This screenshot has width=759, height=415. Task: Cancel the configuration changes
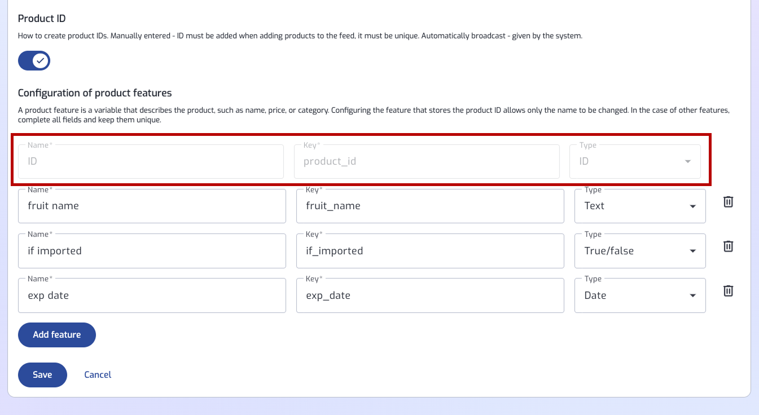pyautogui.click(x=98, y=375)
